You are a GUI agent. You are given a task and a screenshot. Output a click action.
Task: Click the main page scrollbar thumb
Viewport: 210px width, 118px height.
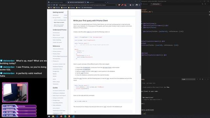coord(140,69)
